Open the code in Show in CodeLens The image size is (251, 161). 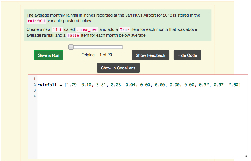coord(118,68)
